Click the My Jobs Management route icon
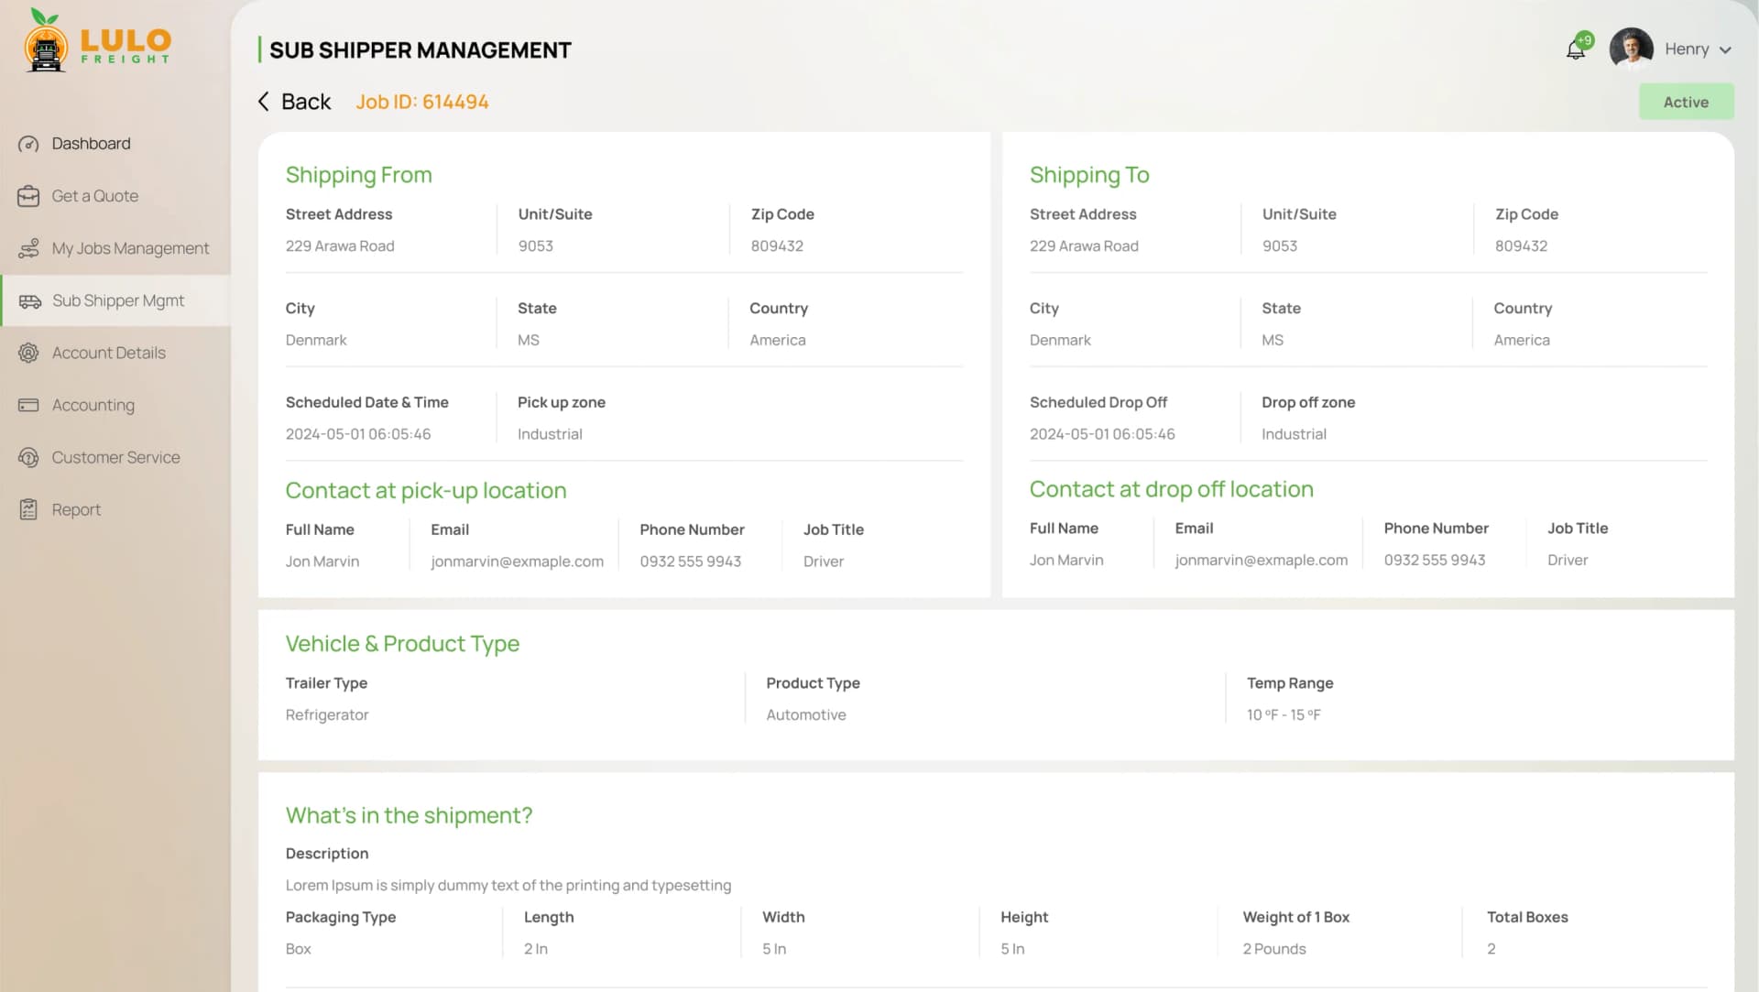This screenshot has height=992, width=1759. pyautogui.click(x=28, y=248)
